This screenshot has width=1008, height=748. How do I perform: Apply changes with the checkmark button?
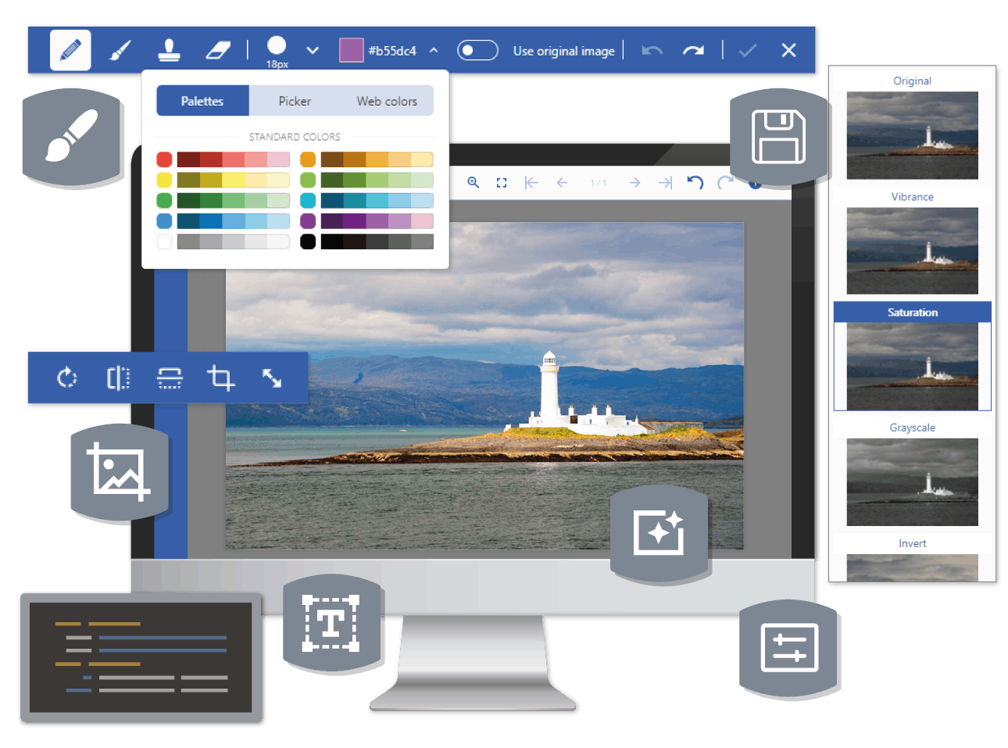(x=748, y=51)
